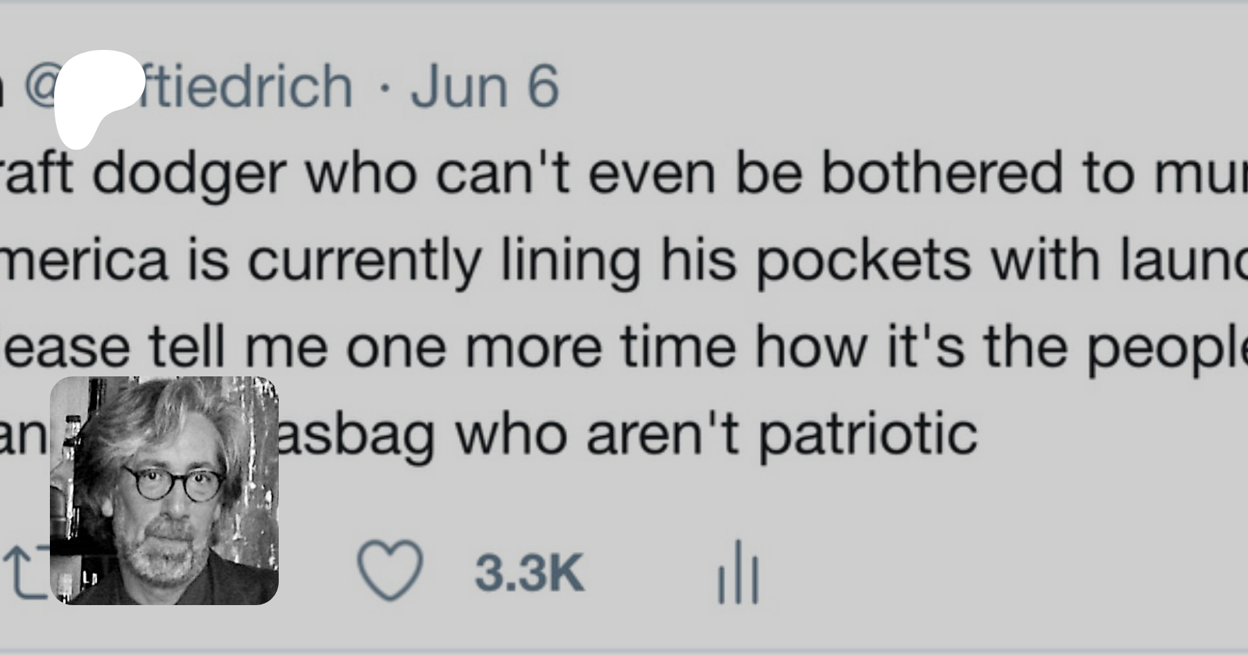The width and height of the screenshot is (1248, 655).
Task: Click the word "dodger" in the tweet
Action: point(189,174)
